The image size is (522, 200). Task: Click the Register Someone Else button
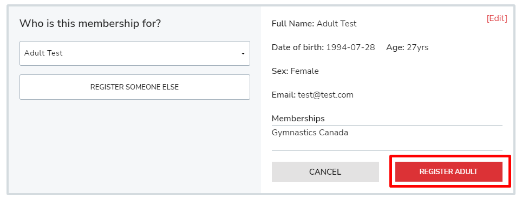pos(134,87)
